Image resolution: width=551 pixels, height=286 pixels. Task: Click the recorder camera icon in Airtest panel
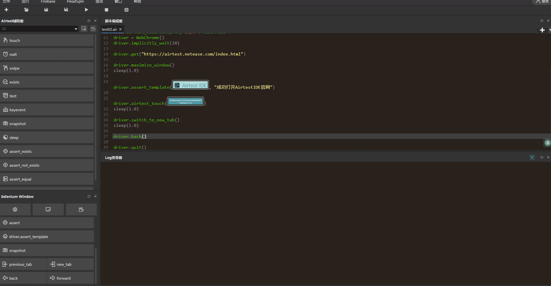pos(93,29)
